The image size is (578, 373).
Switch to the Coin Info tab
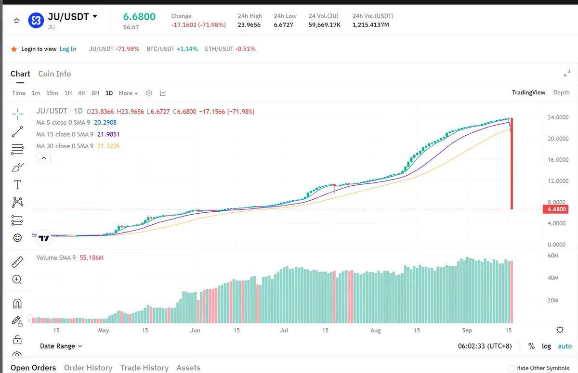pyautogui.click(x=54, y=74)
